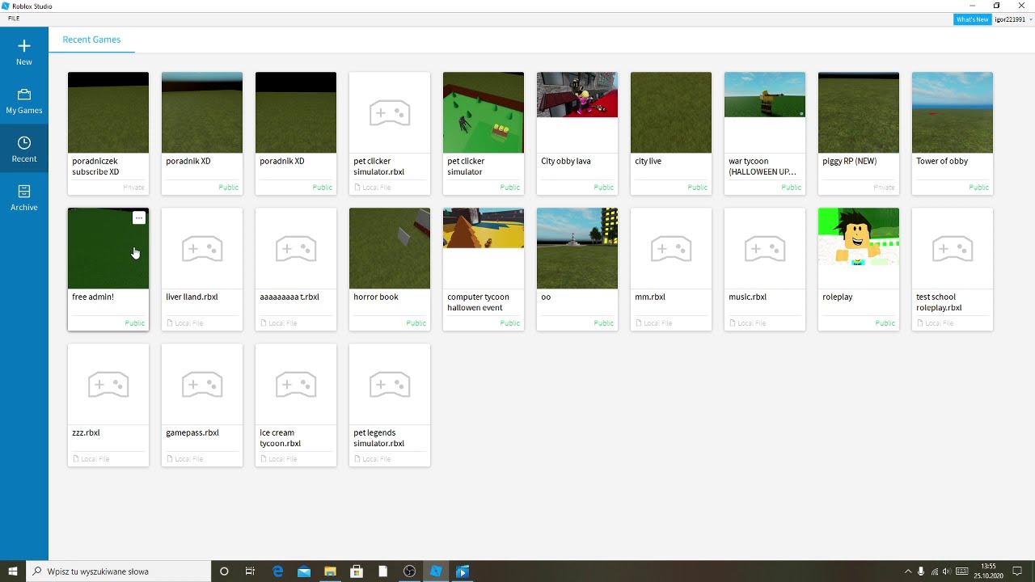Screen dimensions: 1035x582
Task: Click the music.rbxl file name
Action: [747, 297]
